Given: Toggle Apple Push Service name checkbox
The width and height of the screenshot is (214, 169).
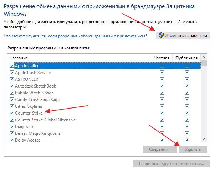Looking at the screenshot, I should (x=12, y=73).
